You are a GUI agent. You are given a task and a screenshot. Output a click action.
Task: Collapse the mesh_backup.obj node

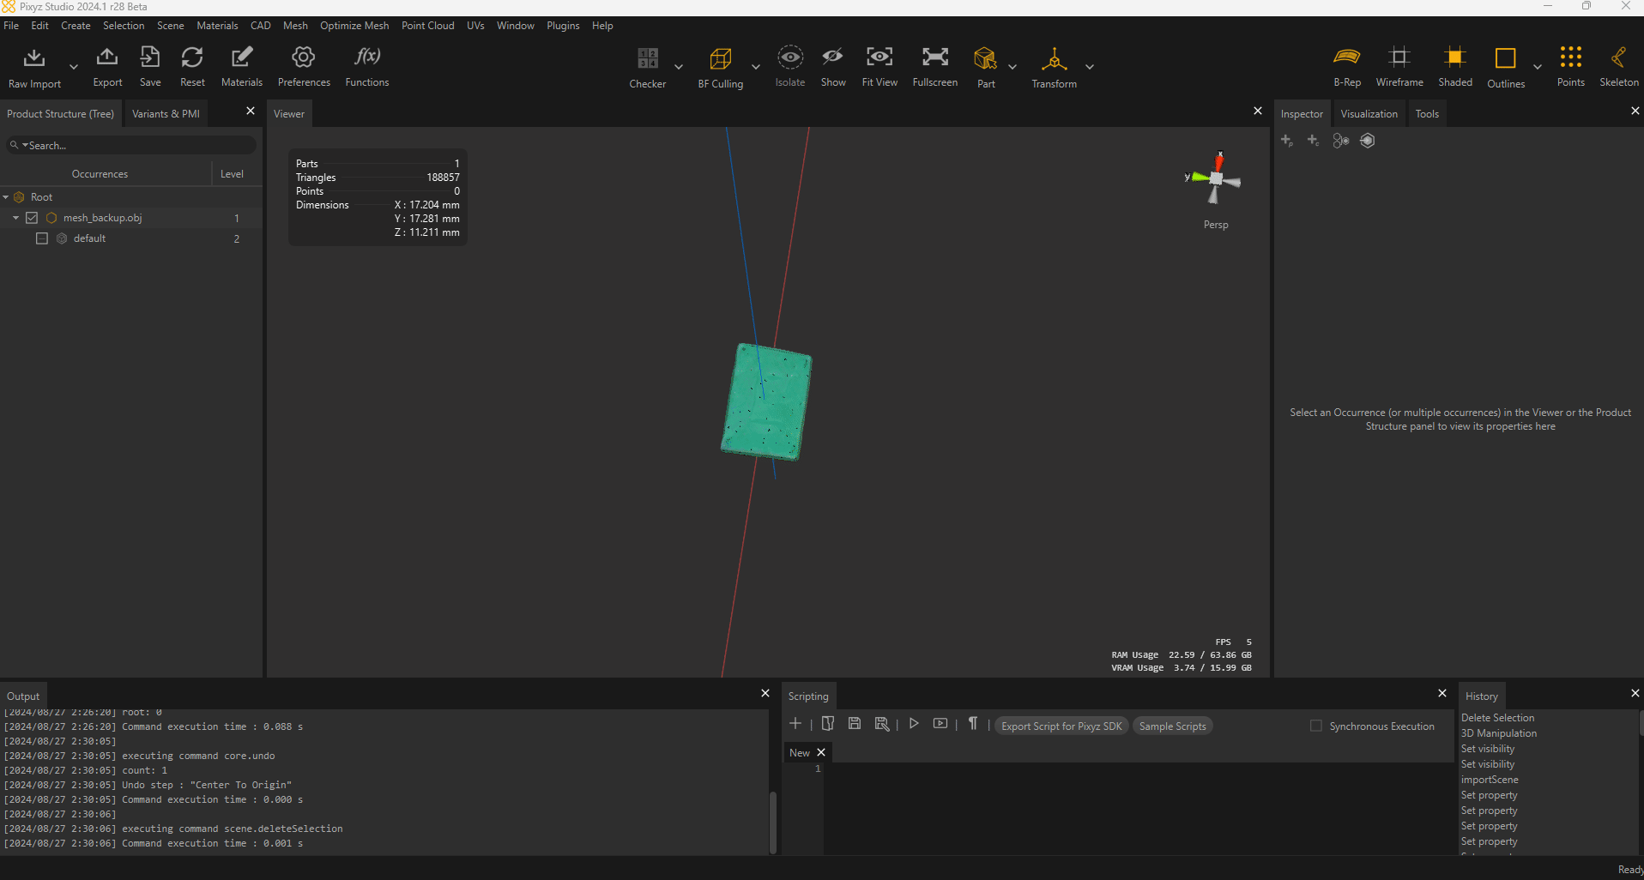[15, 218]
